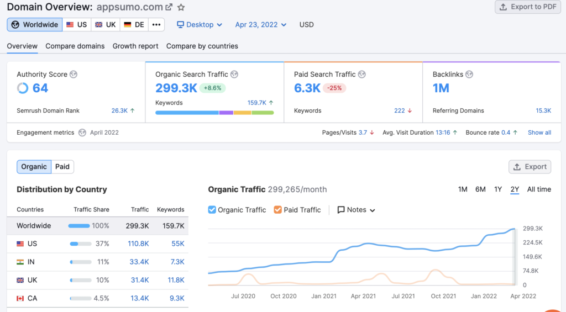Screen dimensions: 566x312
Task: Open Backlinks 1M value
Action: coord(441,88)
